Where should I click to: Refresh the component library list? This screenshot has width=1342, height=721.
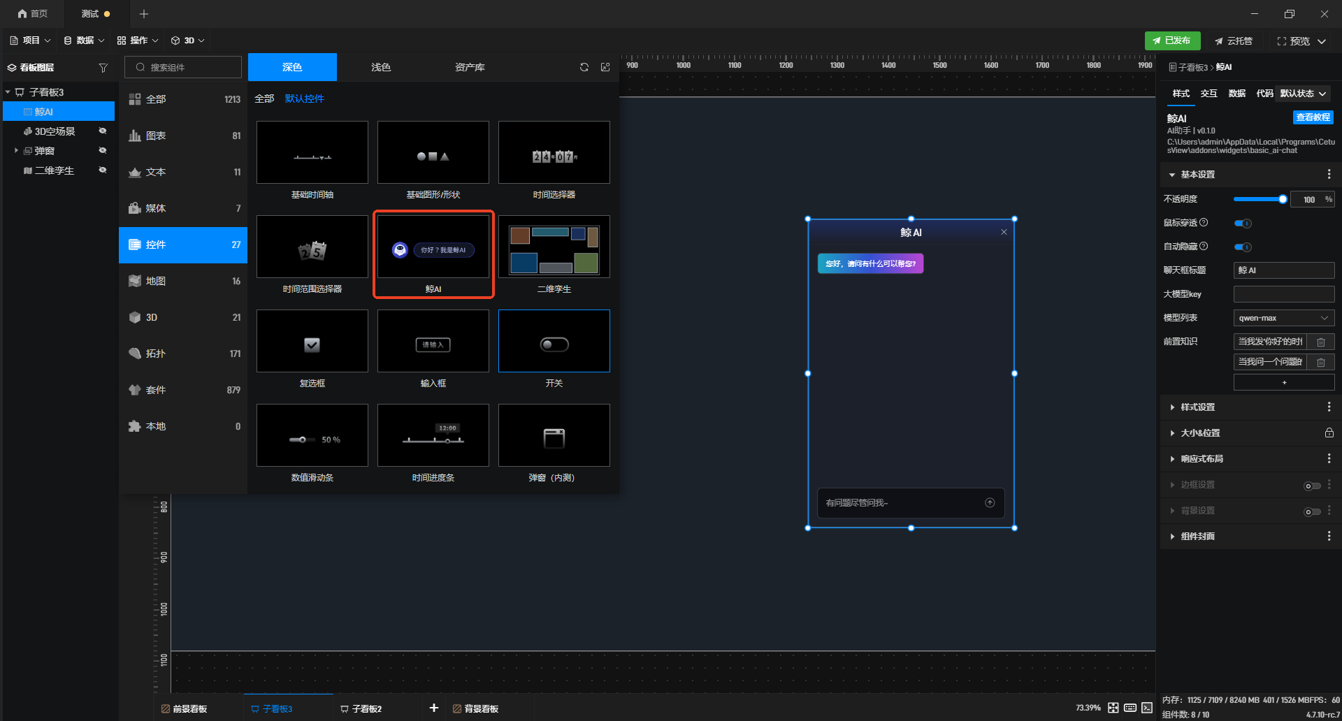tap(584, 67)
